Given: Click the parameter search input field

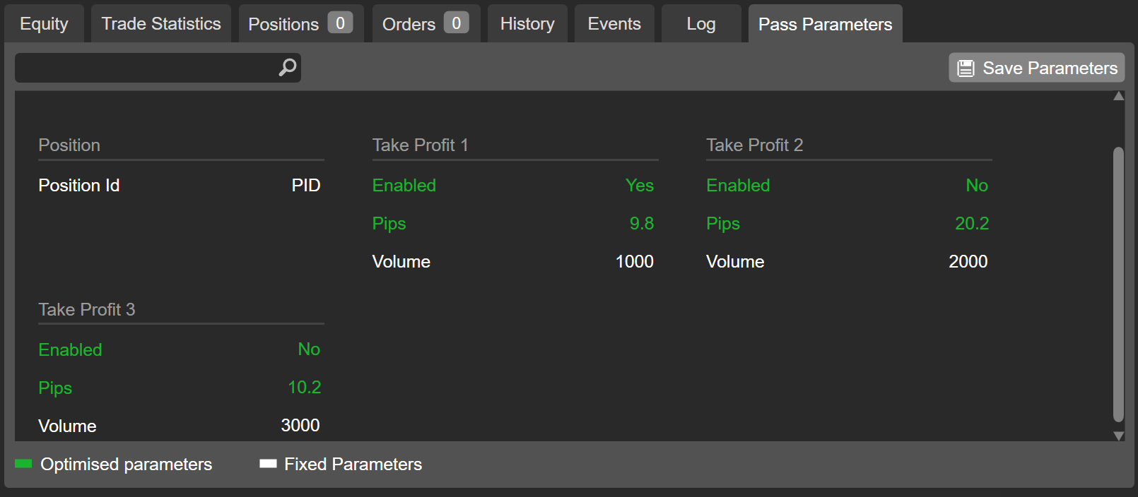Looking at the screenshot, I should click(x=145, y=68).
